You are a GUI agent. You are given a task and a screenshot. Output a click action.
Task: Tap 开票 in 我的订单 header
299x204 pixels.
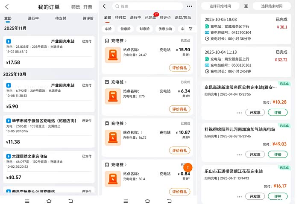coord(88,7)
